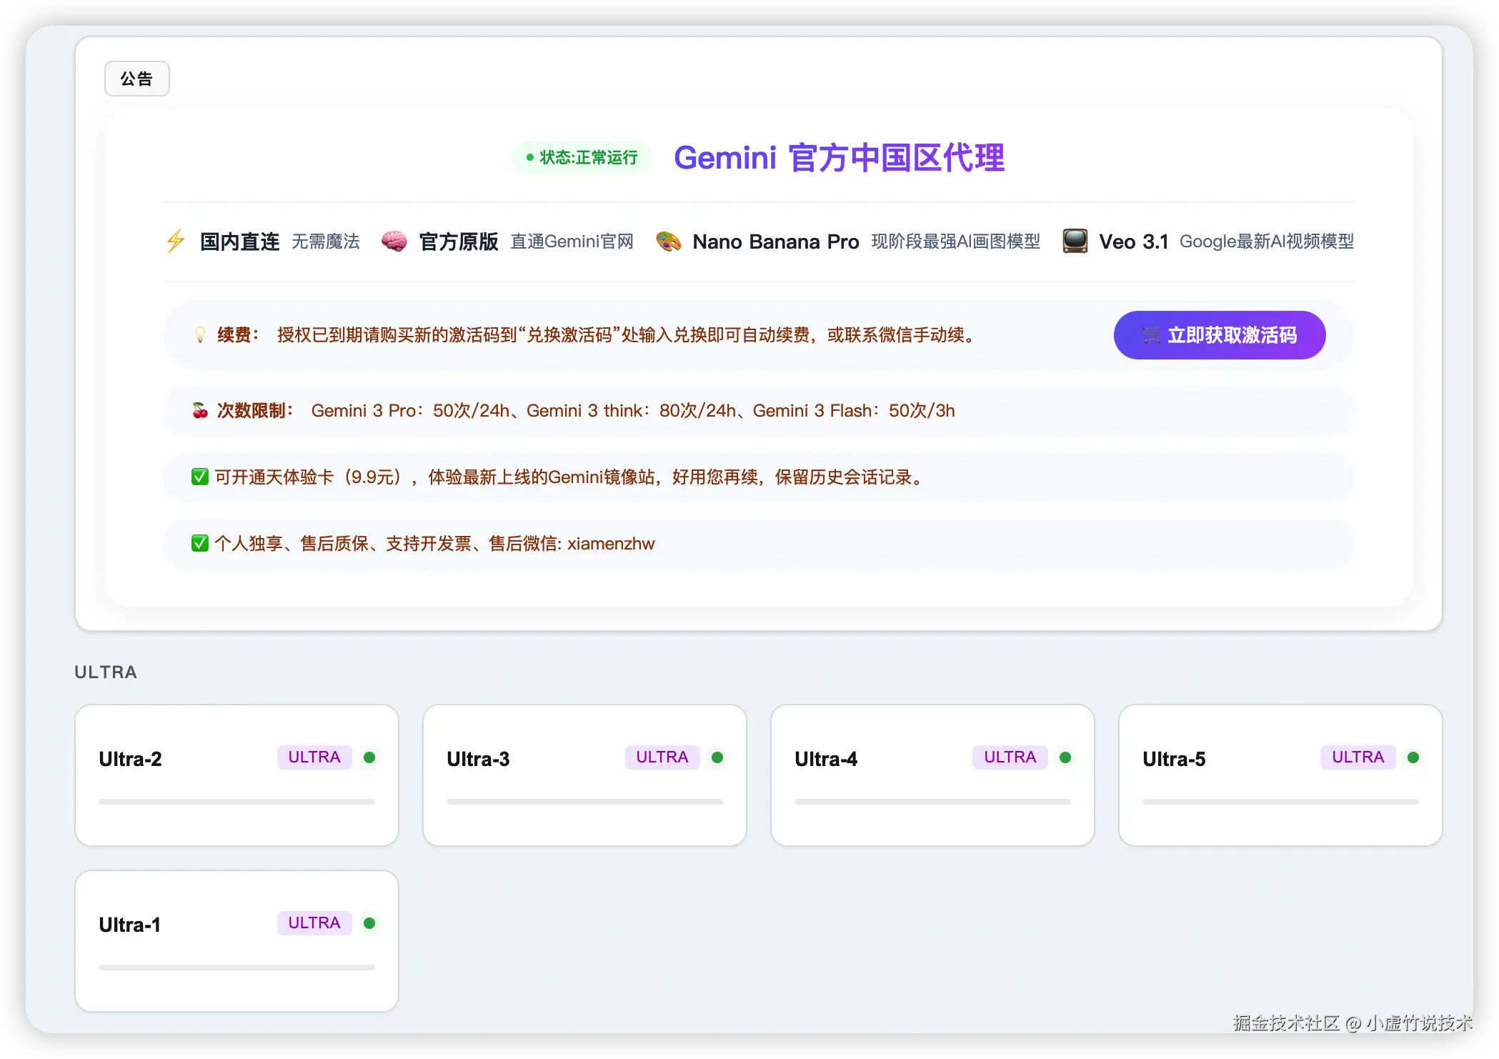Expand the Ultra-3 card details
This screenshot has height=1059, width=1499.
(x=584, y=775)
